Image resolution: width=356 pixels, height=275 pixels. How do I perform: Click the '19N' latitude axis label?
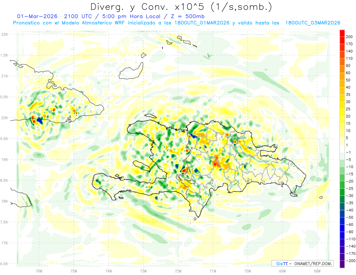(x=4, y=160)
